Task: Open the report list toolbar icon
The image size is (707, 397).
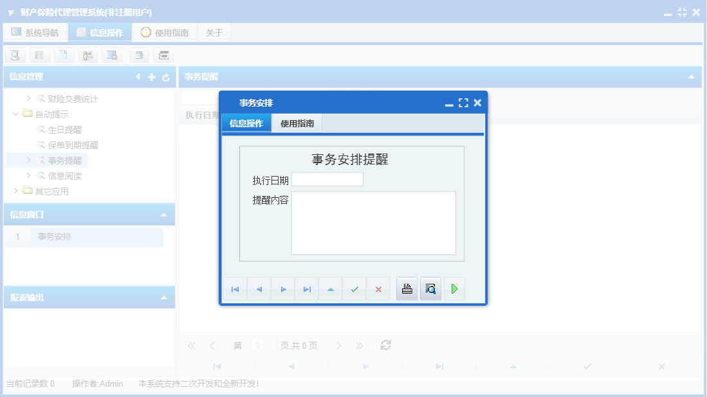Action: [39, 55]
